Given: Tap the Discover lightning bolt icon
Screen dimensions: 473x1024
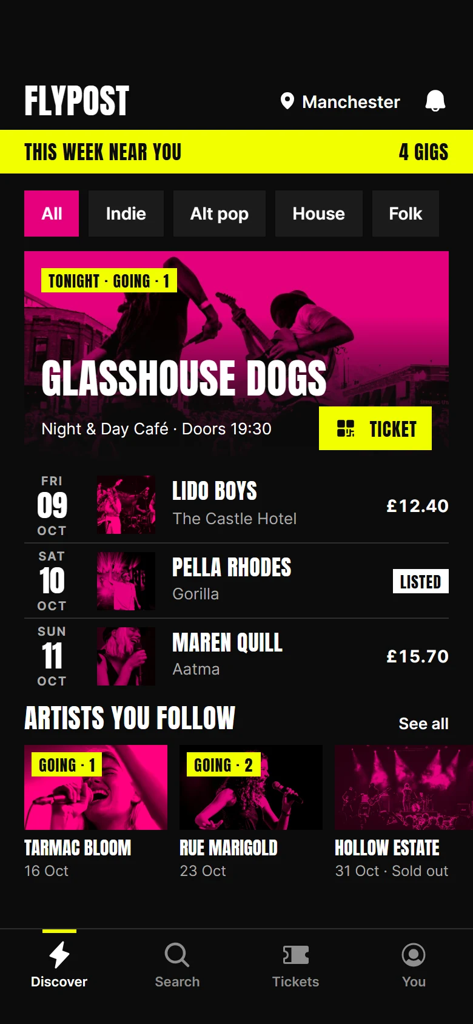Looking at the screenshot, I should click(x=59, y=955).
